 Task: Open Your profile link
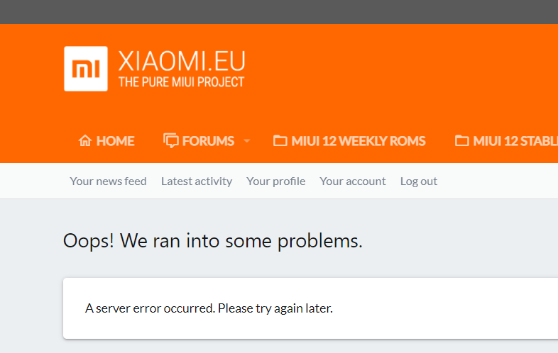coord(275,181)
